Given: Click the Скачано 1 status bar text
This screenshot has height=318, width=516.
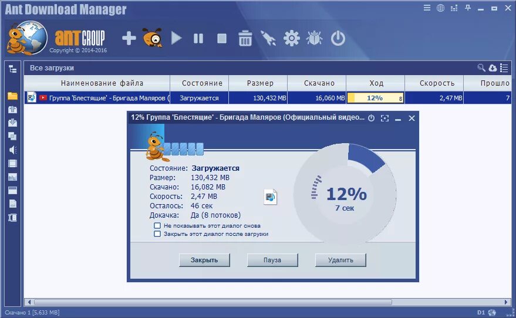Looking at the screenshot, I should [32, 312].
